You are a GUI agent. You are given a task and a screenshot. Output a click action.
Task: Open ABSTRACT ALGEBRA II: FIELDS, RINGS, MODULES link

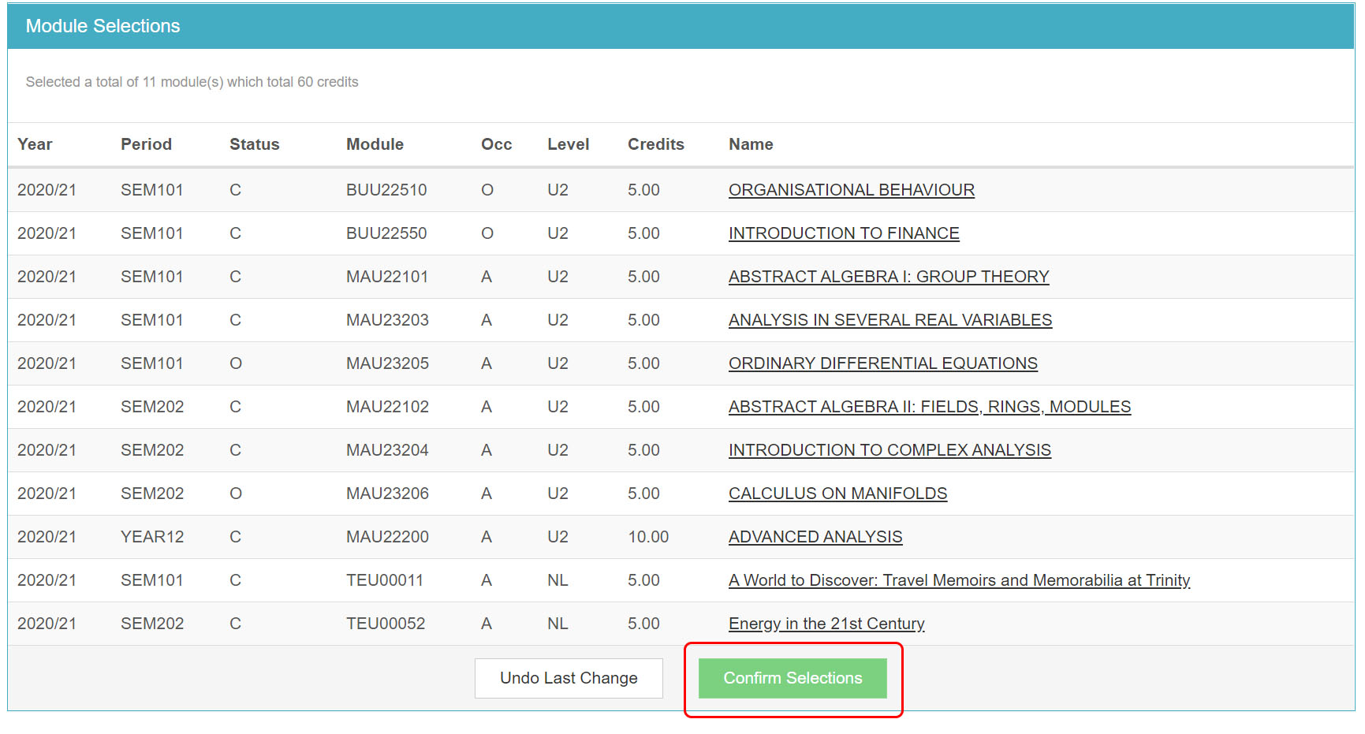point(930,407)
